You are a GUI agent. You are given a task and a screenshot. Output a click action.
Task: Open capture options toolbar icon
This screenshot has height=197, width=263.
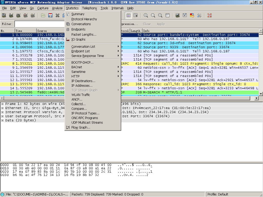pyautogui.click(x=11, y=15)
